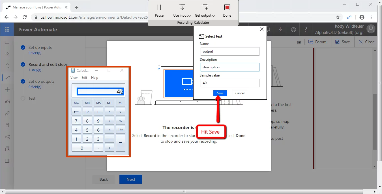
Task: Click the Sample value field
Action: (x=230, y=83)
